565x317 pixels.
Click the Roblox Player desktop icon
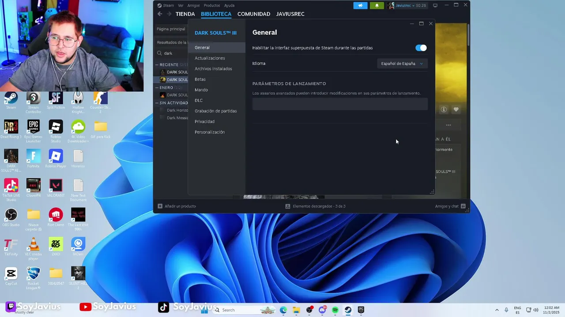click(56, 159)
